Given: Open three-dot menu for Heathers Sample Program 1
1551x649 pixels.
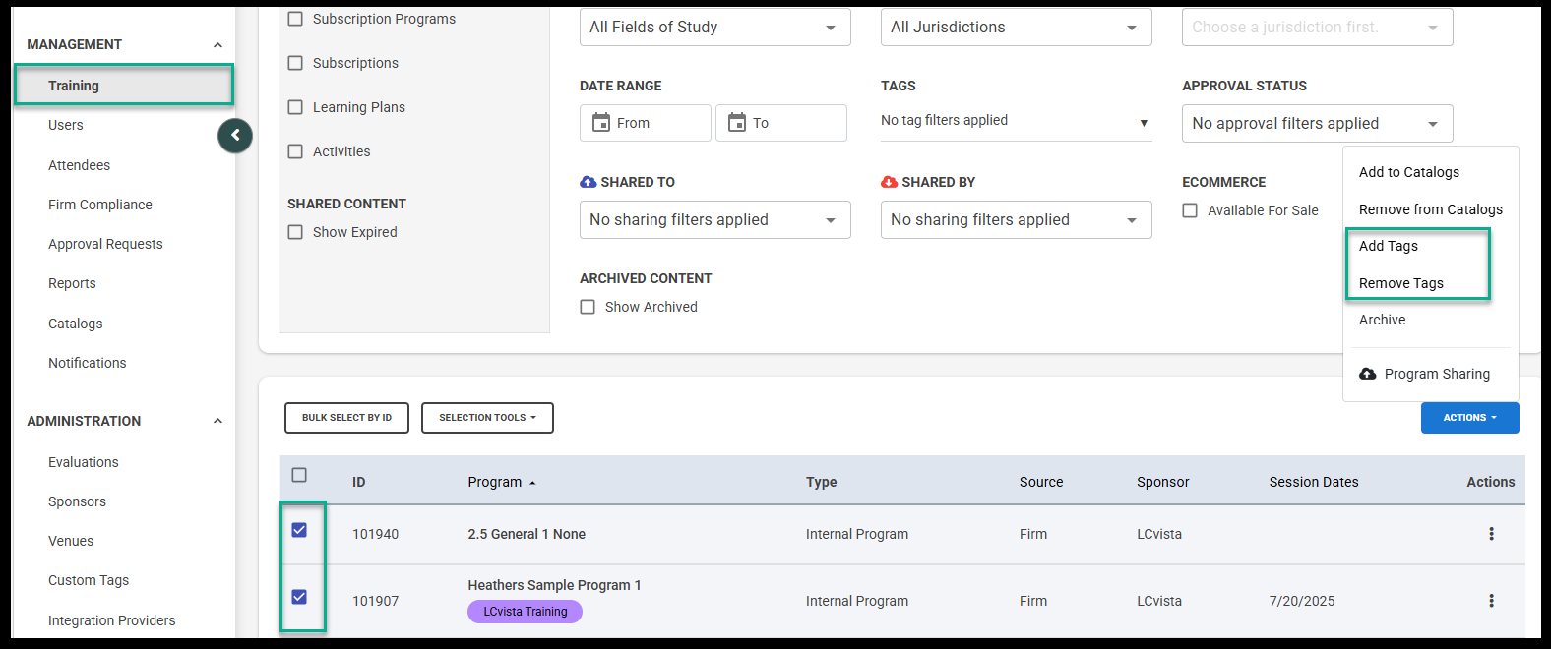Looking at the screenshot, I should tap(1491, 601).
